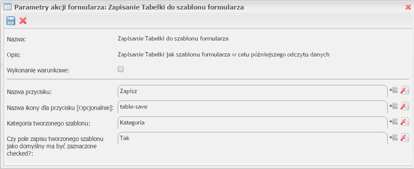Open variable list icon beside the Tak field
This screenshot has height=169, width=414.
click(x=394, y=137)
